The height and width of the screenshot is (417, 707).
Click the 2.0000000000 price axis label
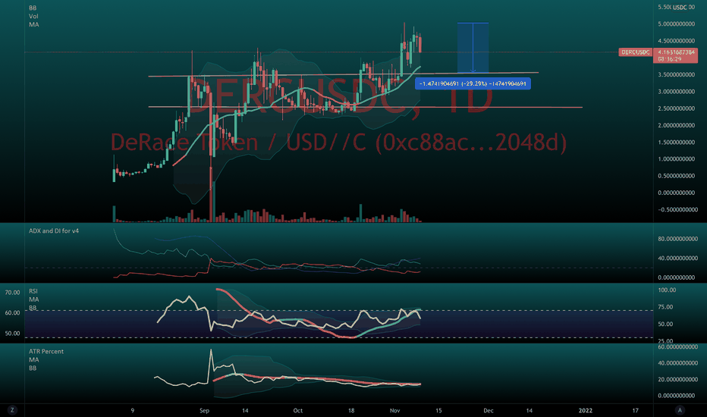pyautogui.click(x=677, y=125)
